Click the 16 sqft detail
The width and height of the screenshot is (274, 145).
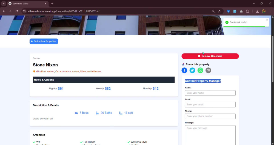126,113
